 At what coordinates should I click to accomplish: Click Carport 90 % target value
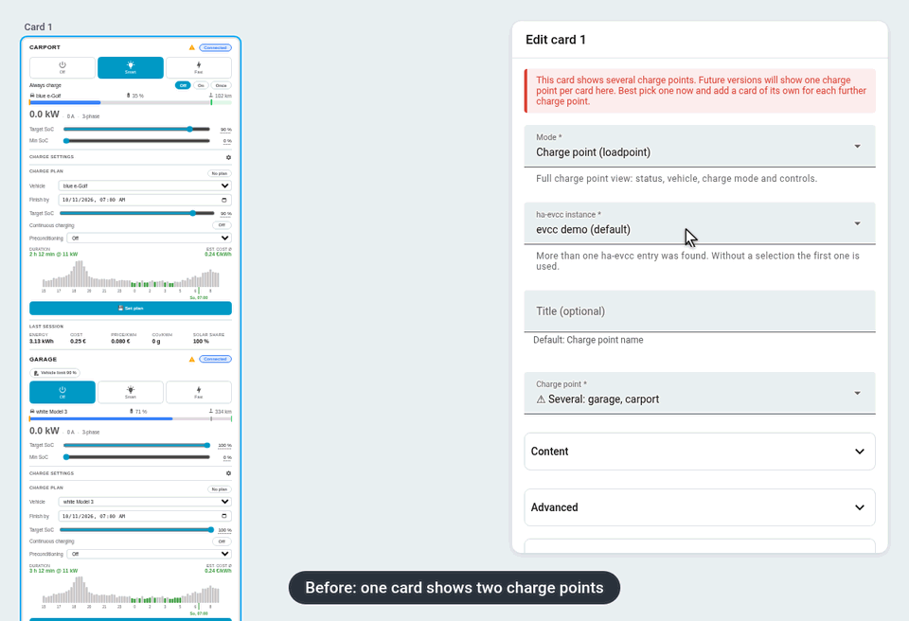click(225, 130)
